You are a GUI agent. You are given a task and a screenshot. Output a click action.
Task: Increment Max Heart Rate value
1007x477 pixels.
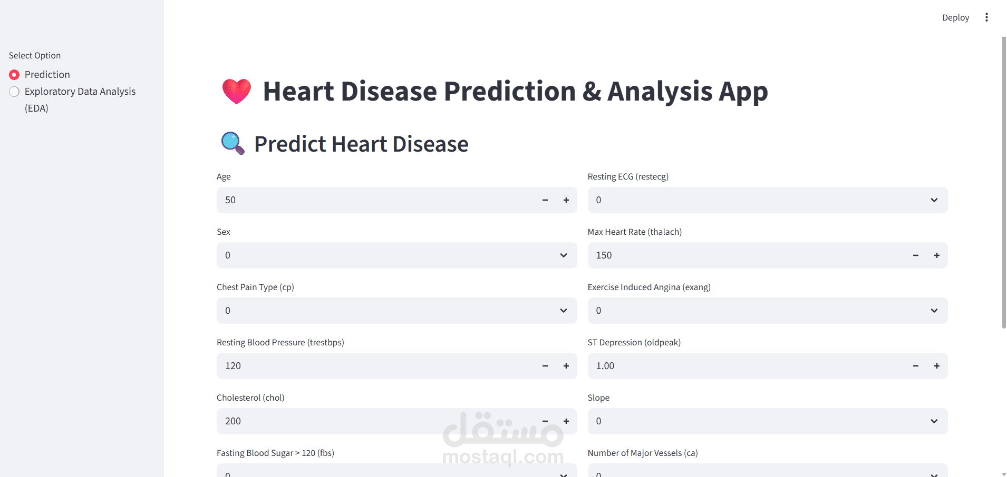pyautogui.click(x=936, y=255)
